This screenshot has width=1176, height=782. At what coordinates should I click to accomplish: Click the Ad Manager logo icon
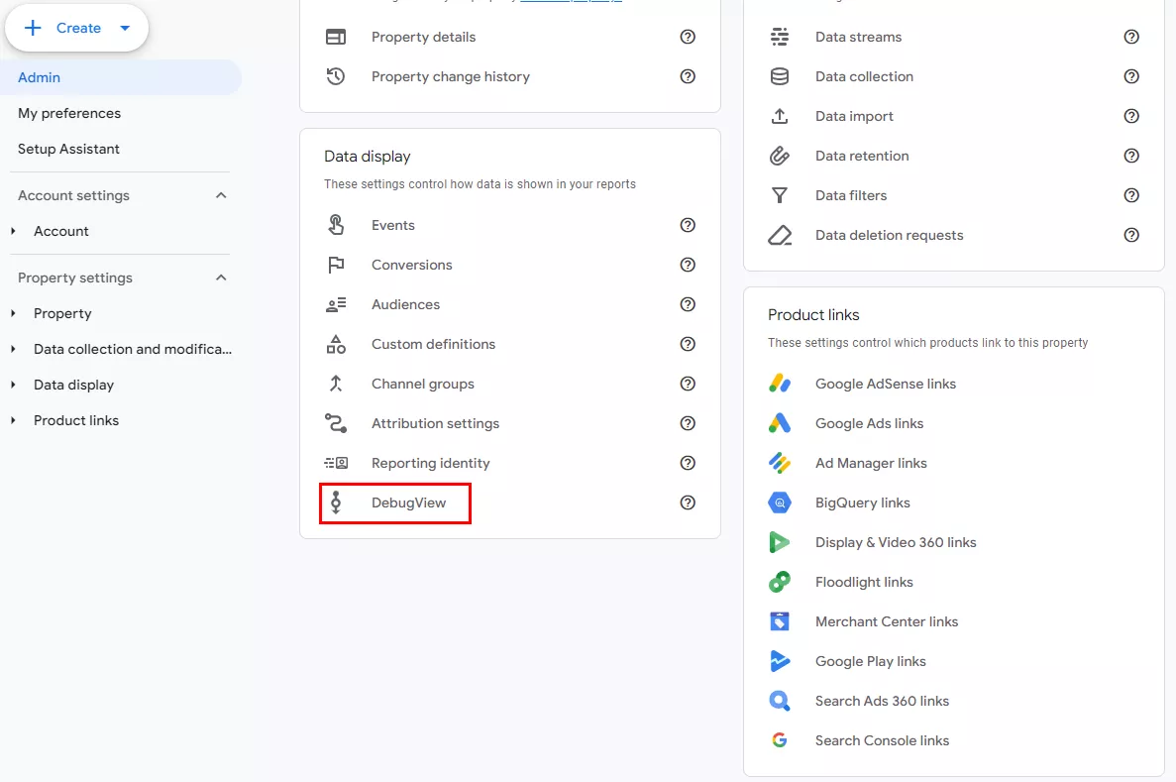click(780, 463)
